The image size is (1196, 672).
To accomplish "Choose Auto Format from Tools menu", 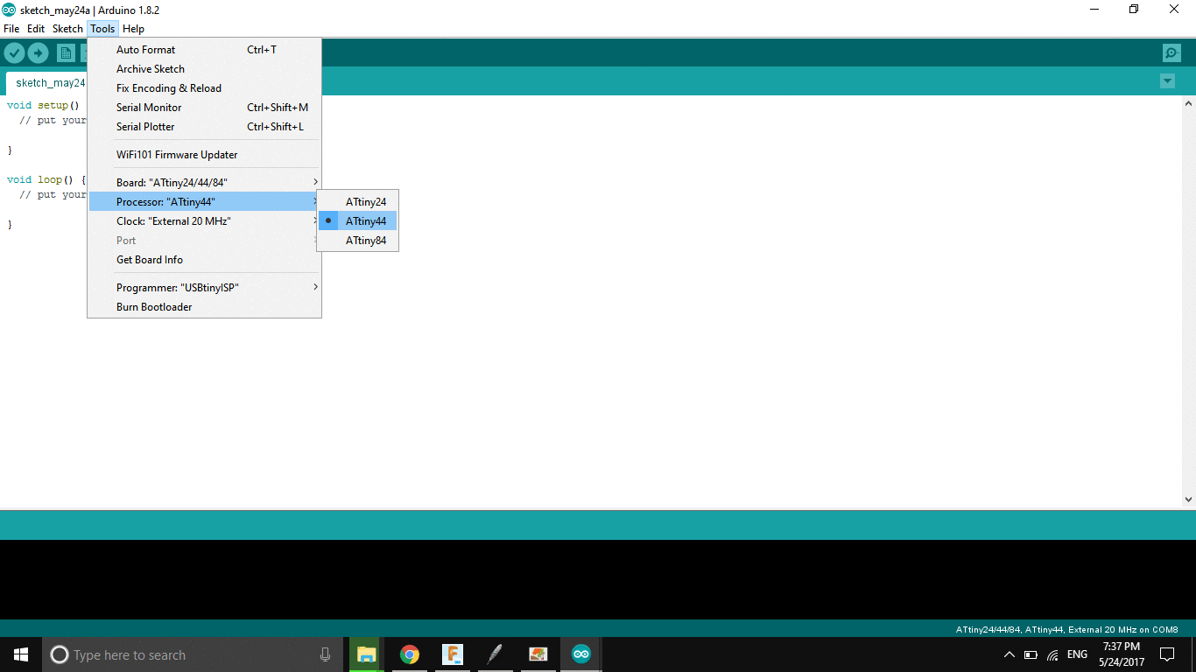I will coord(205,50).
